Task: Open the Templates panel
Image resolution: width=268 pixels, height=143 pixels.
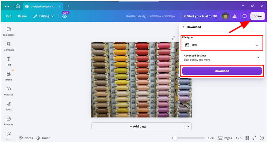Action: tap(9, 31)
